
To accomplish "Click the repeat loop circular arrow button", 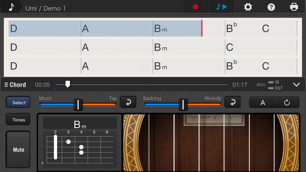I will pyautogui.click(x=287, y=103).
